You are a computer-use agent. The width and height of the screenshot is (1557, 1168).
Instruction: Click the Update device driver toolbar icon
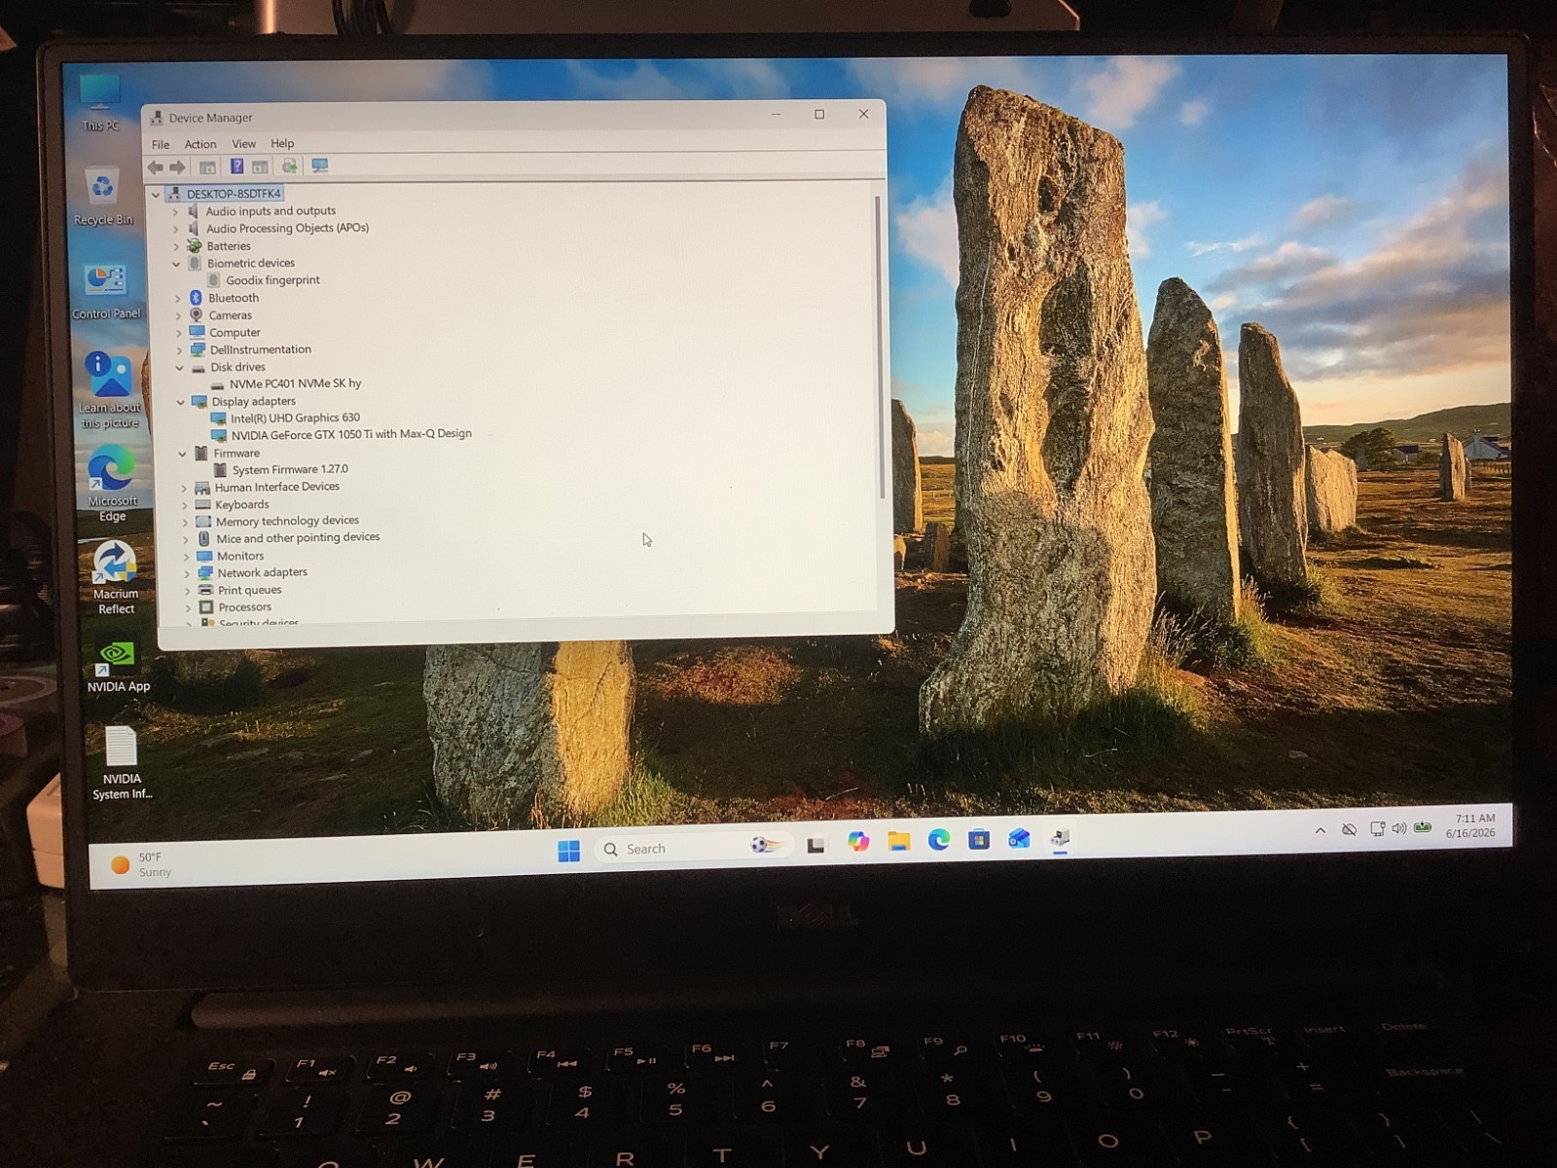coord(289,166)
